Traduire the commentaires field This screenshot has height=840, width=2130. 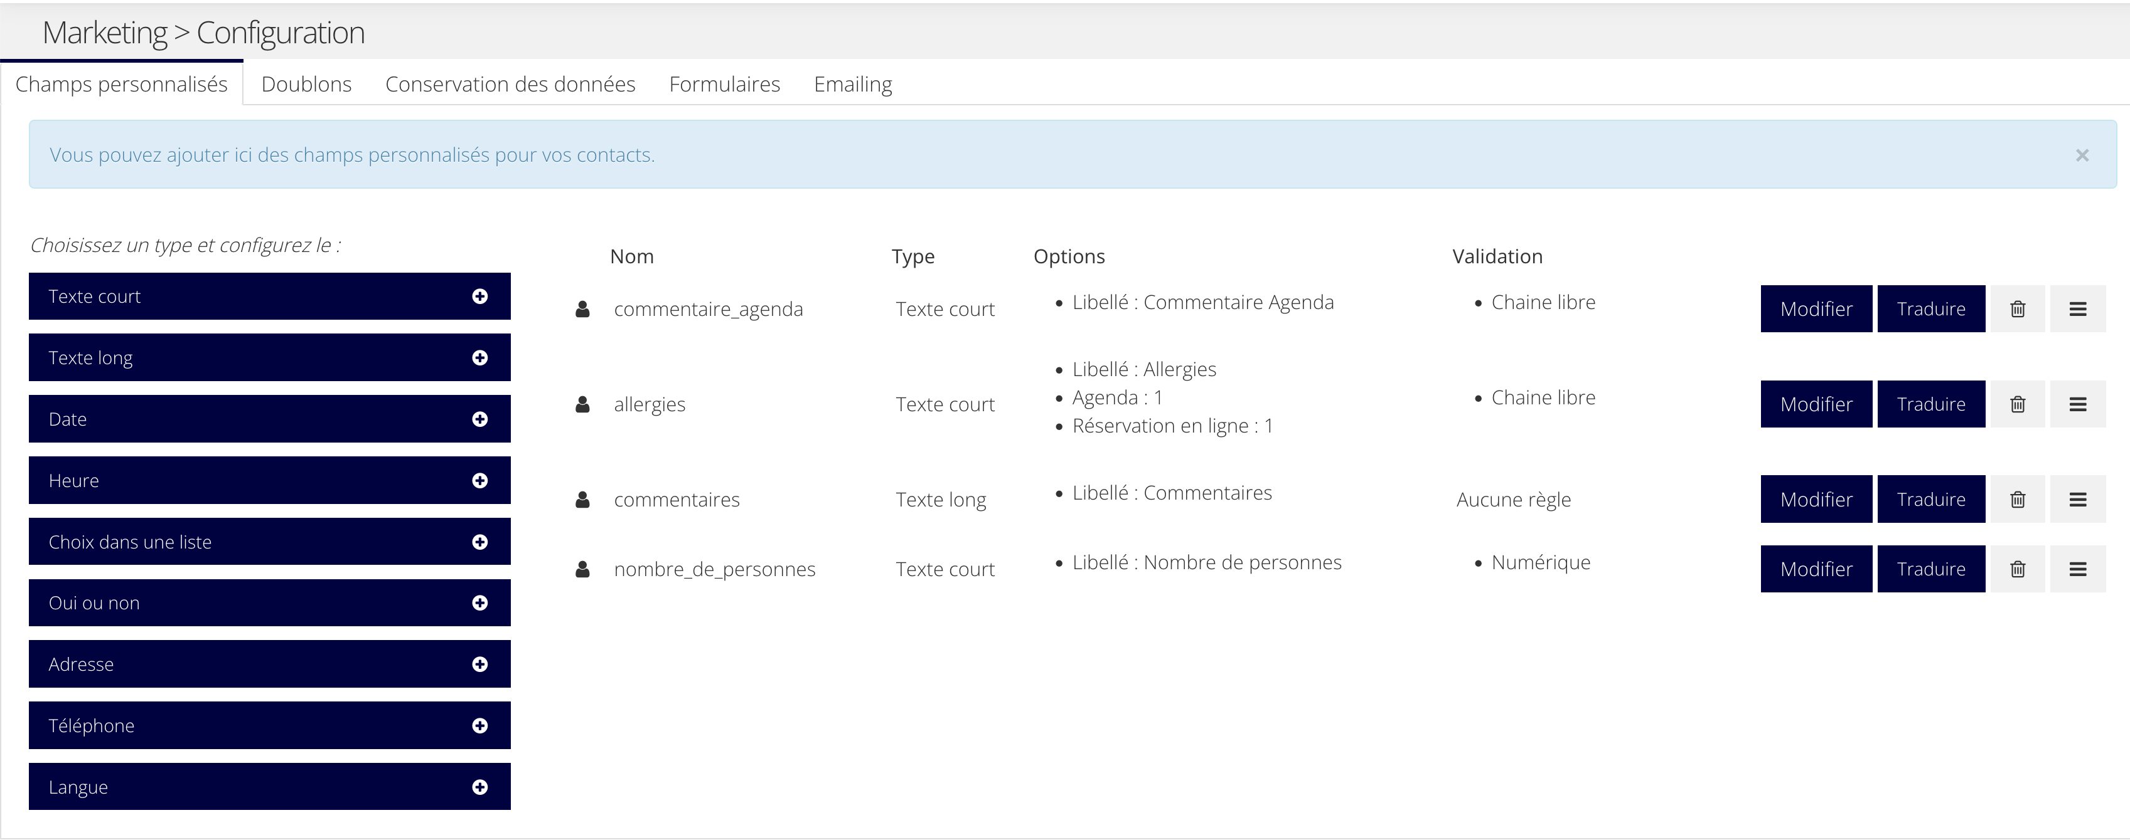point(1930,499)
